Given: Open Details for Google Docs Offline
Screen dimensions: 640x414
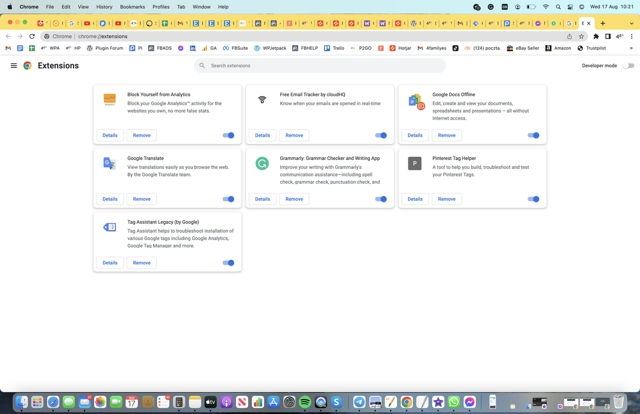Looking at the screenshot, I should click(x=415, y=135).
